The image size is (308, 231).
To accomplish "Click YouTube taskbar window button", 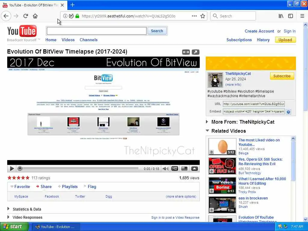I will (x=55, y=227).
